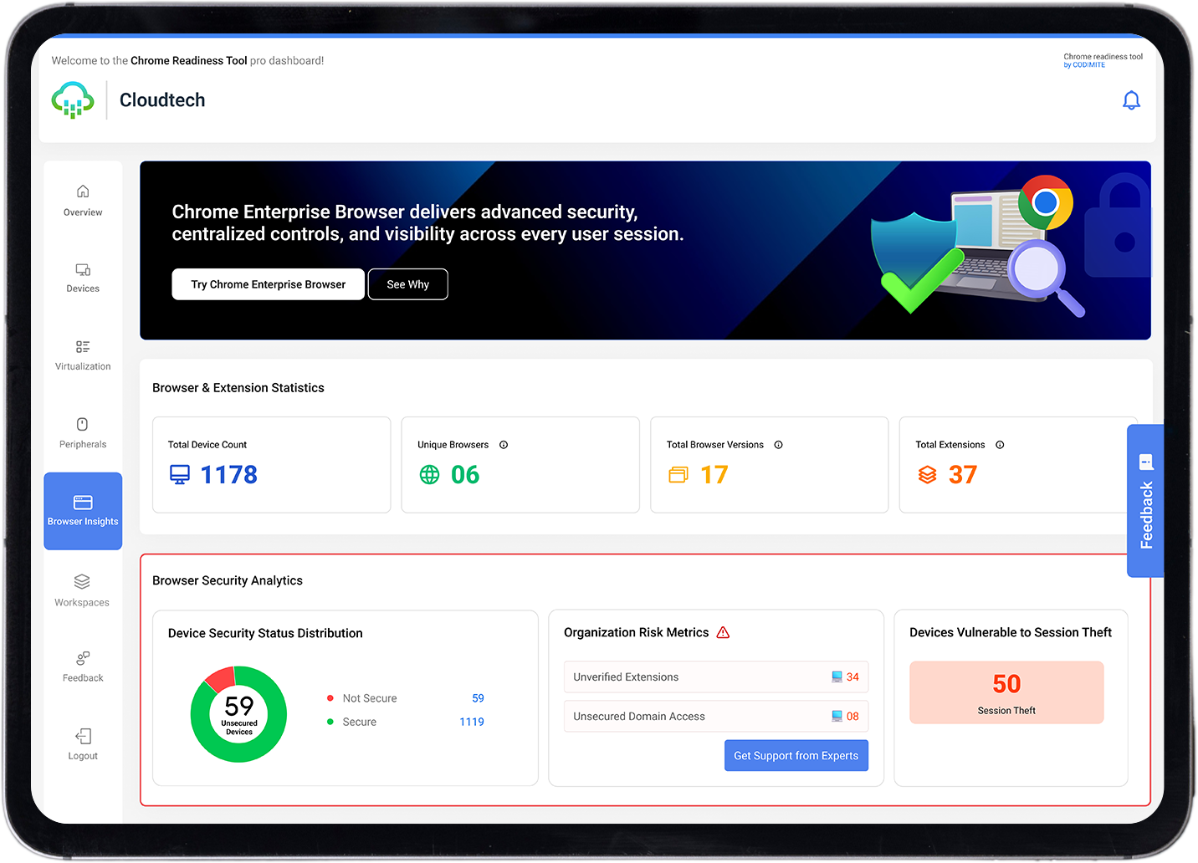The width and height of the screenshot is (1198, 863).
Task: Click the Cloudtech company name
Action: (x=162, y=100)
